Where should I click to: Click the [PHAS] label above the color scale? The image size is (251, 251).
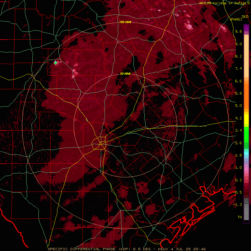click(x=236, y=20)
